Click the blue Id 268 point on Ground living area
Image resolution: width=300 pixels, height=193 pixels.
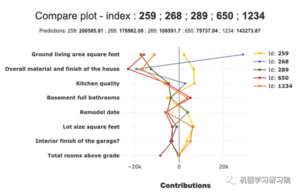pos(243,54)
